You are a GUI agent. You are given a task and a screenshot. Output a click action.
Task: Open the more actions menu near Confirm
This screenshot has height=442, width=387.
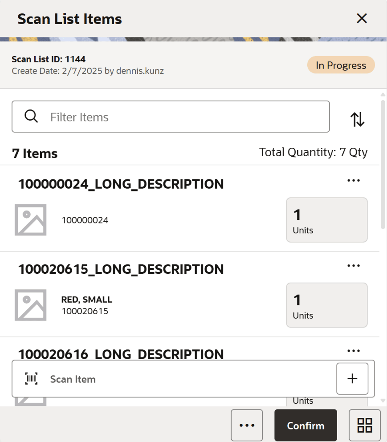click(x=247, y=425)
